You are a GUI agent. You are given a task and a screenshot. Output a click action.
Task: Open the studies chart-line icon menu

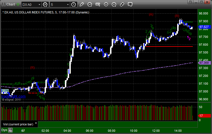click(90, 5)
